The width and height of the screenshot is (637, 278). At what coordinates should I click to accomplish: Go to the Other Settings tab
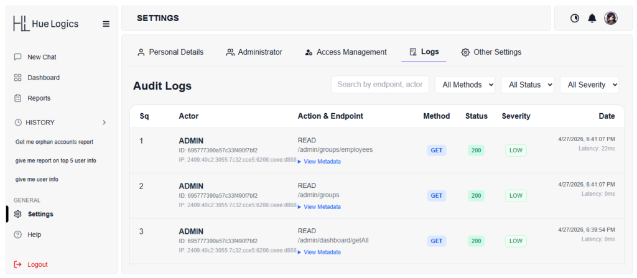[x=491, y=52]
